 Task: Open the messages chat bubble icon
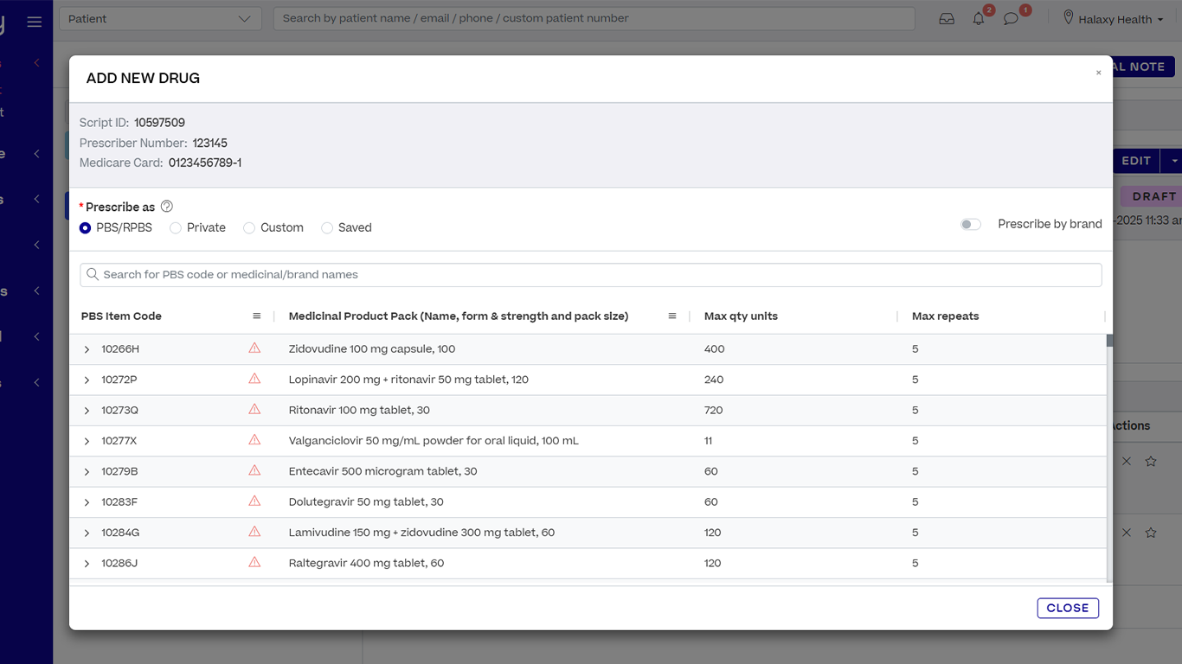[1011, 19]
